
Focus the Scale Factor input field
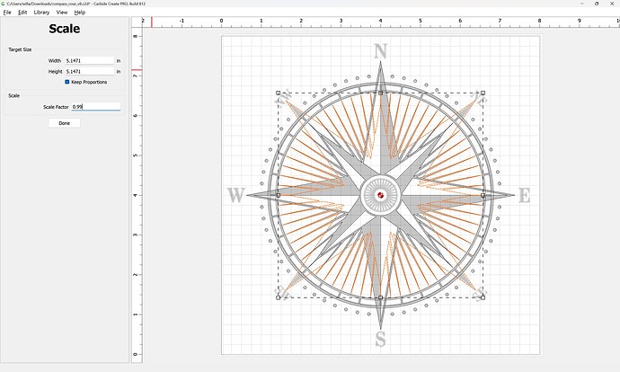click(x=95, y=107)
